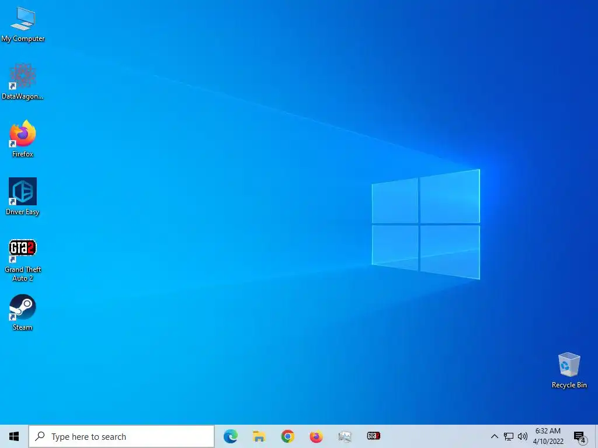Select the DataWagon desktop shortcut

click(x=23, y=82)
